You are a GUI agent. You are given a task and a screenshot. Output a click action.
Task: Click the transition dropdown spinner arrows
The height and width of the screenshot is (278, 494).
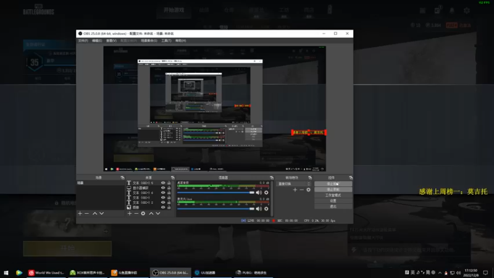pos(309,183)
